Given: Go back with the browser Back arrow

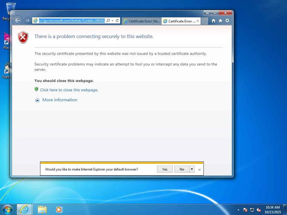Looking at the screenshot, I should (x=18, y=20).
